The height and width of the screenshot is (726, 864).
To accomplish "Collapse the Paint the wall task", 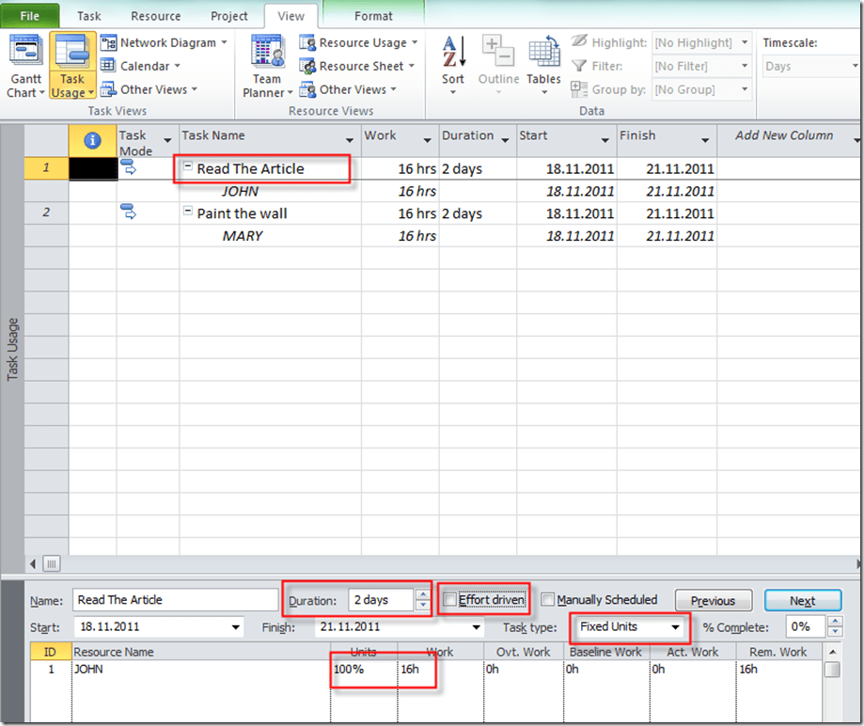I will tap(188, 213).
